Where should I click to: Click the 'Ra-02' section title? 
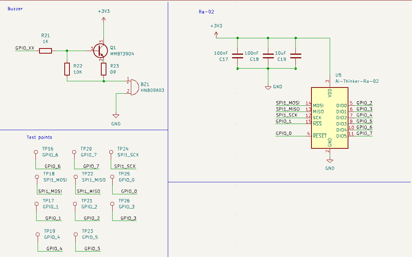click(207, 12)
